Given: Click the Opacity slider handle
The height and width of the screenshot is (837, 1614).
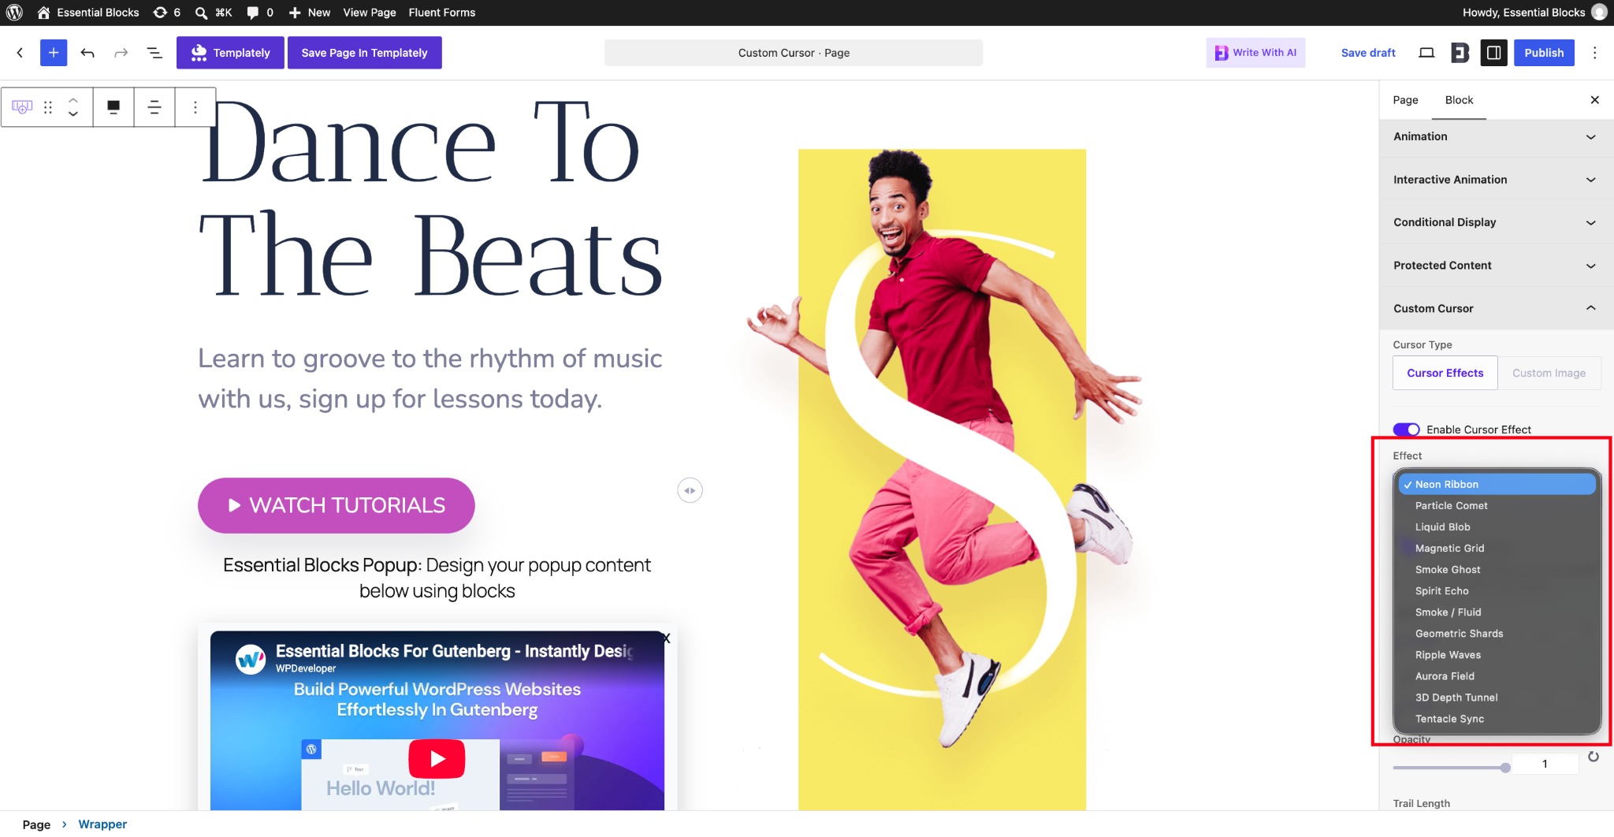Looking at the screenshot, I should (x=1505, y=768).
